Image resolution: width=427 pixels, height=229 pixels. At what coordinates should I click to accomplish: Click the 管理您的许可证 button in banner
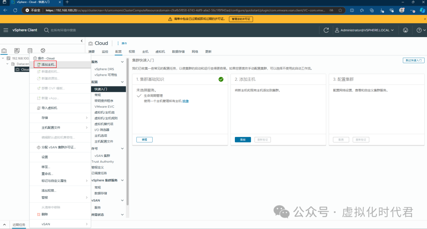point(241,19)
